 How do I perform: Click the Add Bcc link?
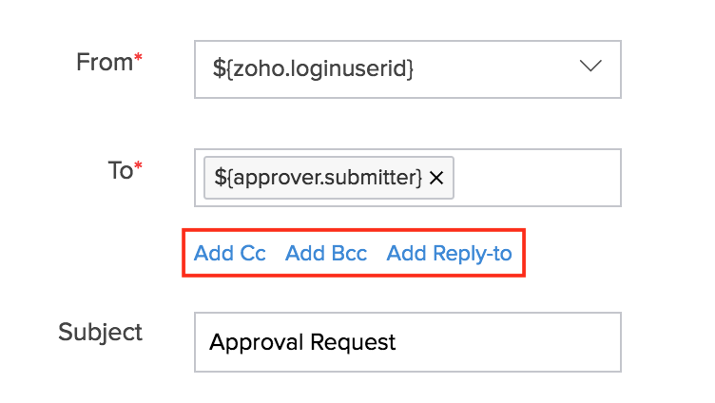(x=326, y=253)
